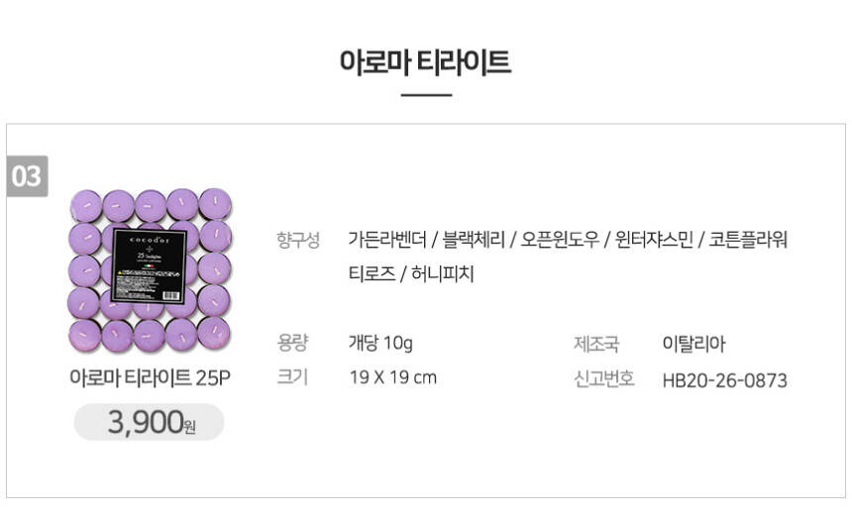Click the gray 03 number badge

pos(27,176)
